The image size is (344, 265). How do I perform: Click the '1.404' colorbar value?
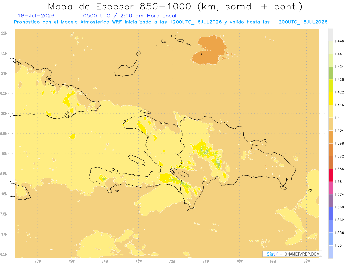click(x=340, y=131)
